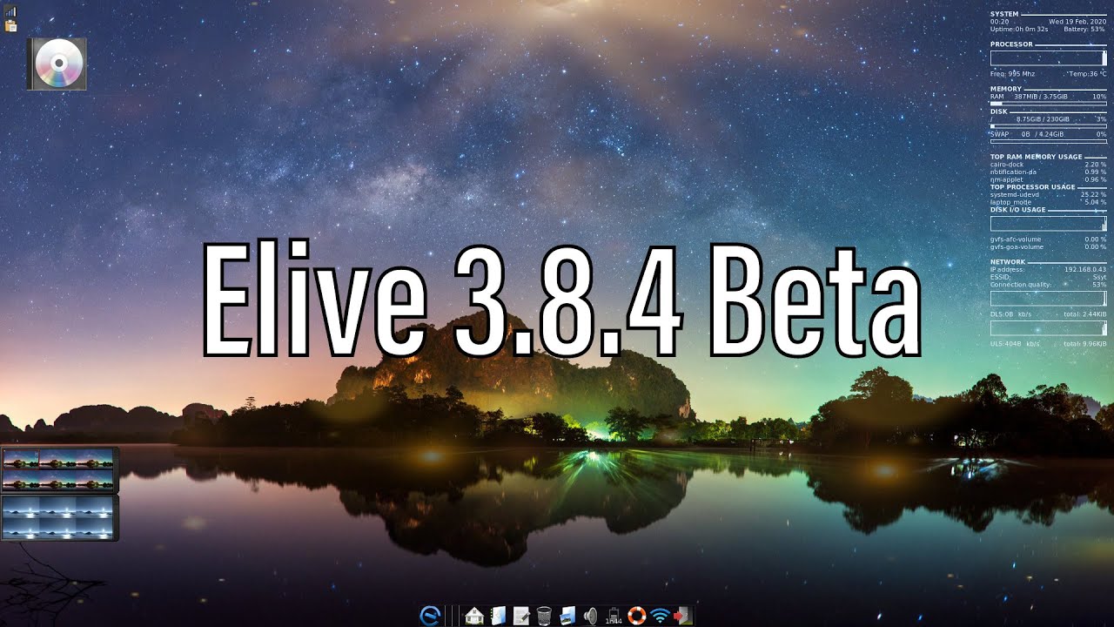Click the 'laptop_mode' process row
The height and width of the screenshot is (627, 1114).
(1049, 202)
